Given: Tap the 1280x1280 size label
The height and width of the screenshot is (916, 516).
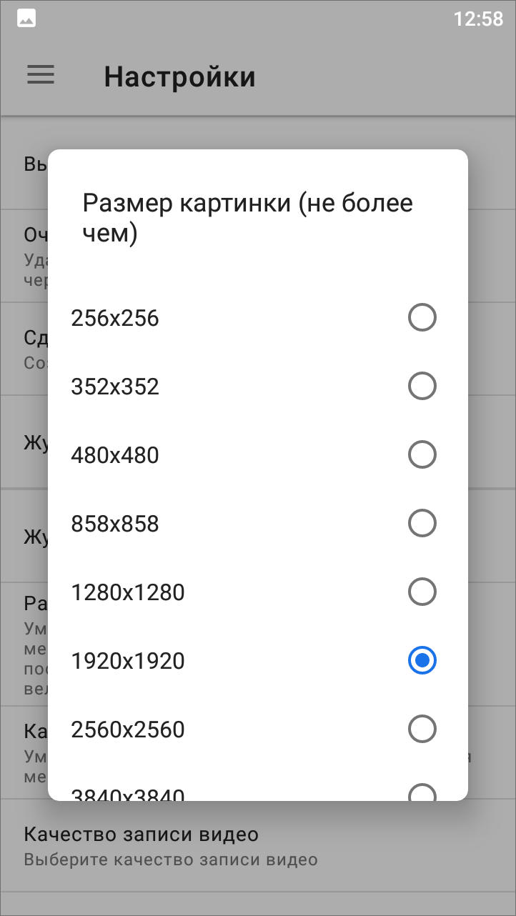Looking at the screenshot, I should (x=128, y=592).
